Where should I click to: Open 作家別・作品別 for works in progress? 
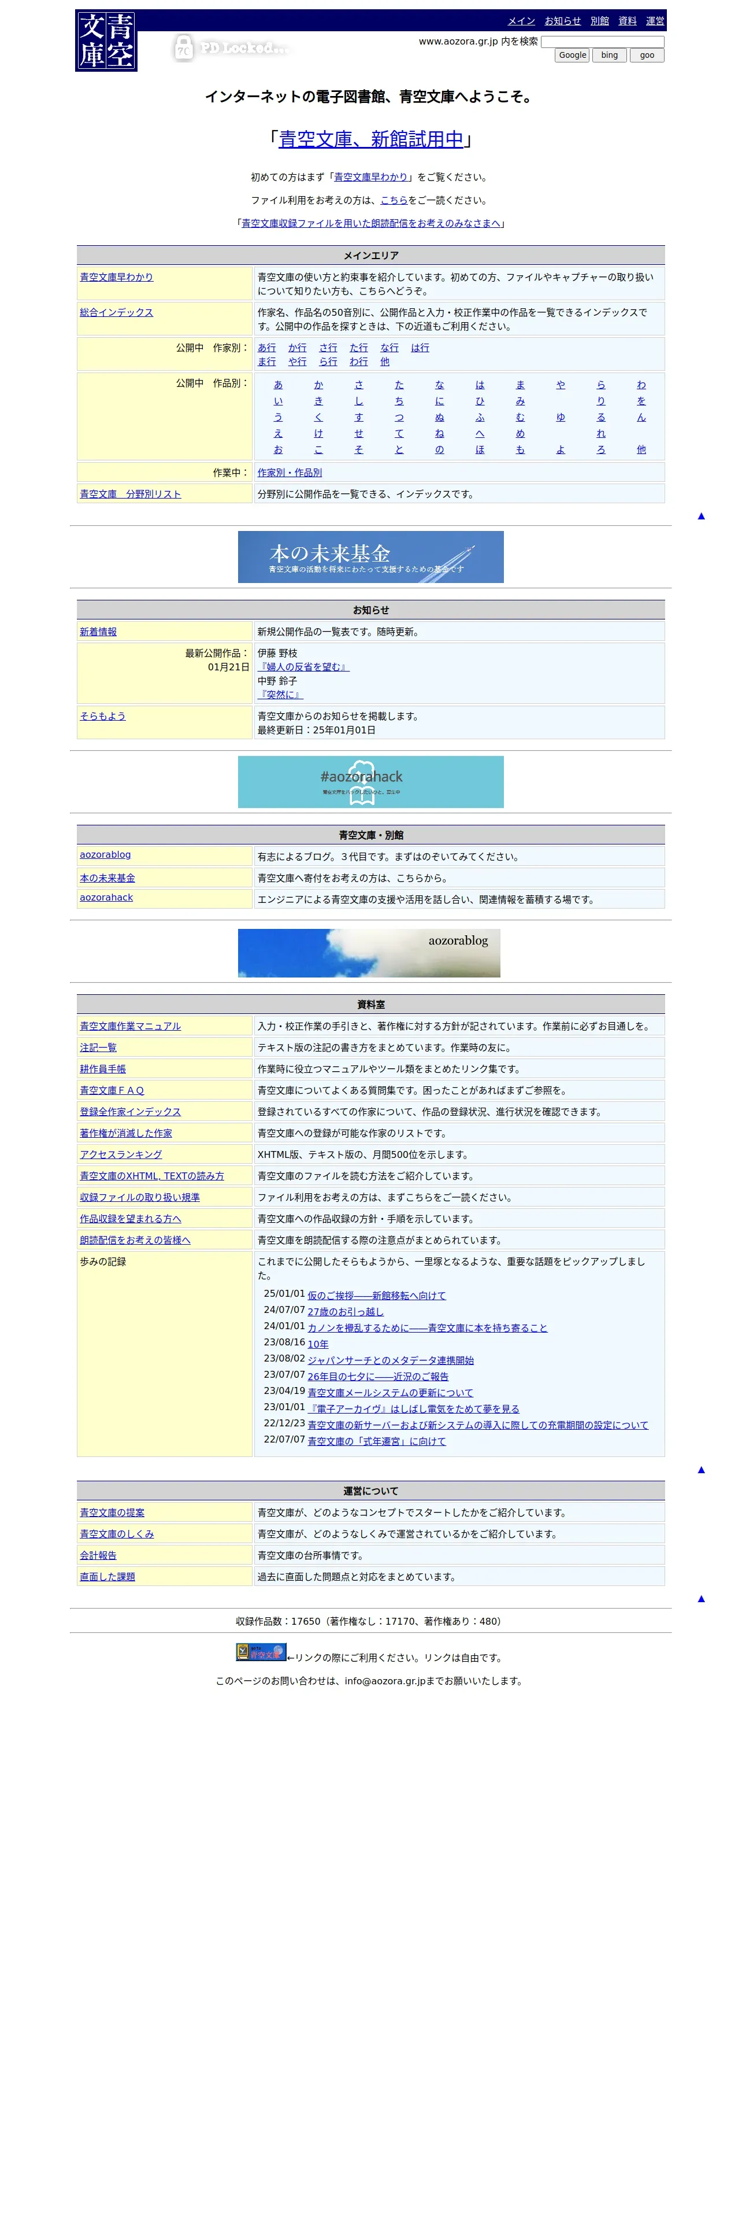(x=290, y=473)
